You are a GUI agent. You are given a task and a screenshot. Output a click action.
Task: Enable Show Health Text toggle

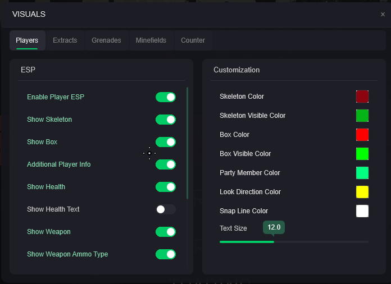pyautogui.click(x=166, y=209)
